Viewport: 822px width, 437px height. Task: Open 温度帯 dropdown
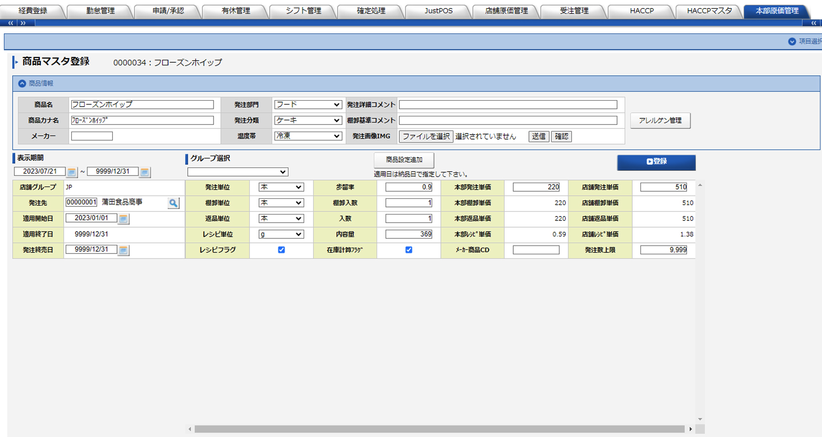pos(308,136)
